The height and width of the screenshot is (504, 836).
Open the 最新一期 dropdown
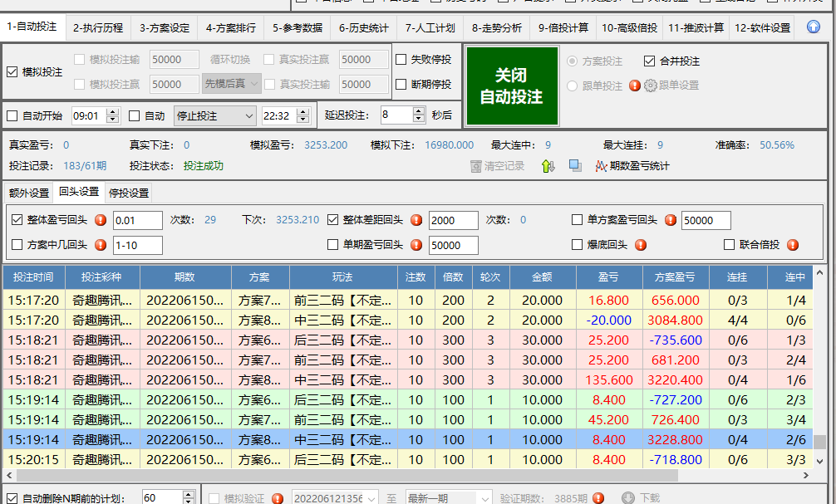pyautogui.click(x=449, y=498)
